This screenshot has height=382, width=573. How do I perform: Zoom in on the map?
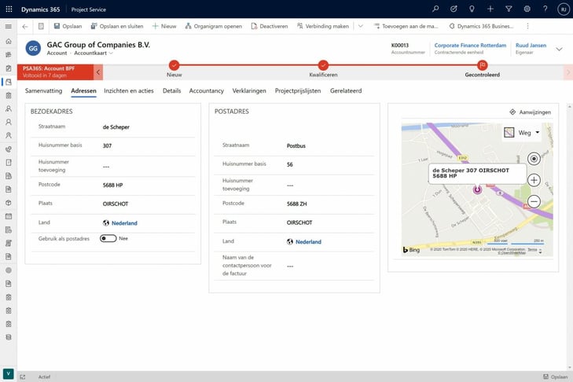click(534, 180)
